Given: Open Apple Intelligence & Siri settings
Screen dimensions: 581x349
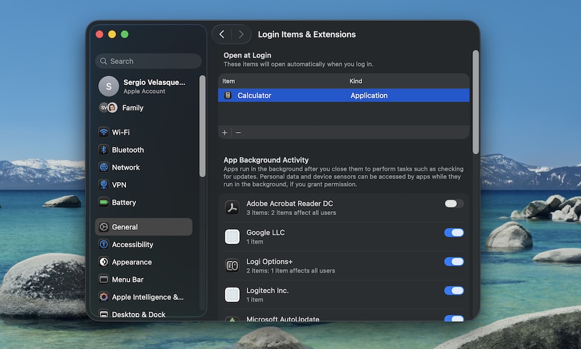Looking at the screenshot, I should [x=103, y=297].
